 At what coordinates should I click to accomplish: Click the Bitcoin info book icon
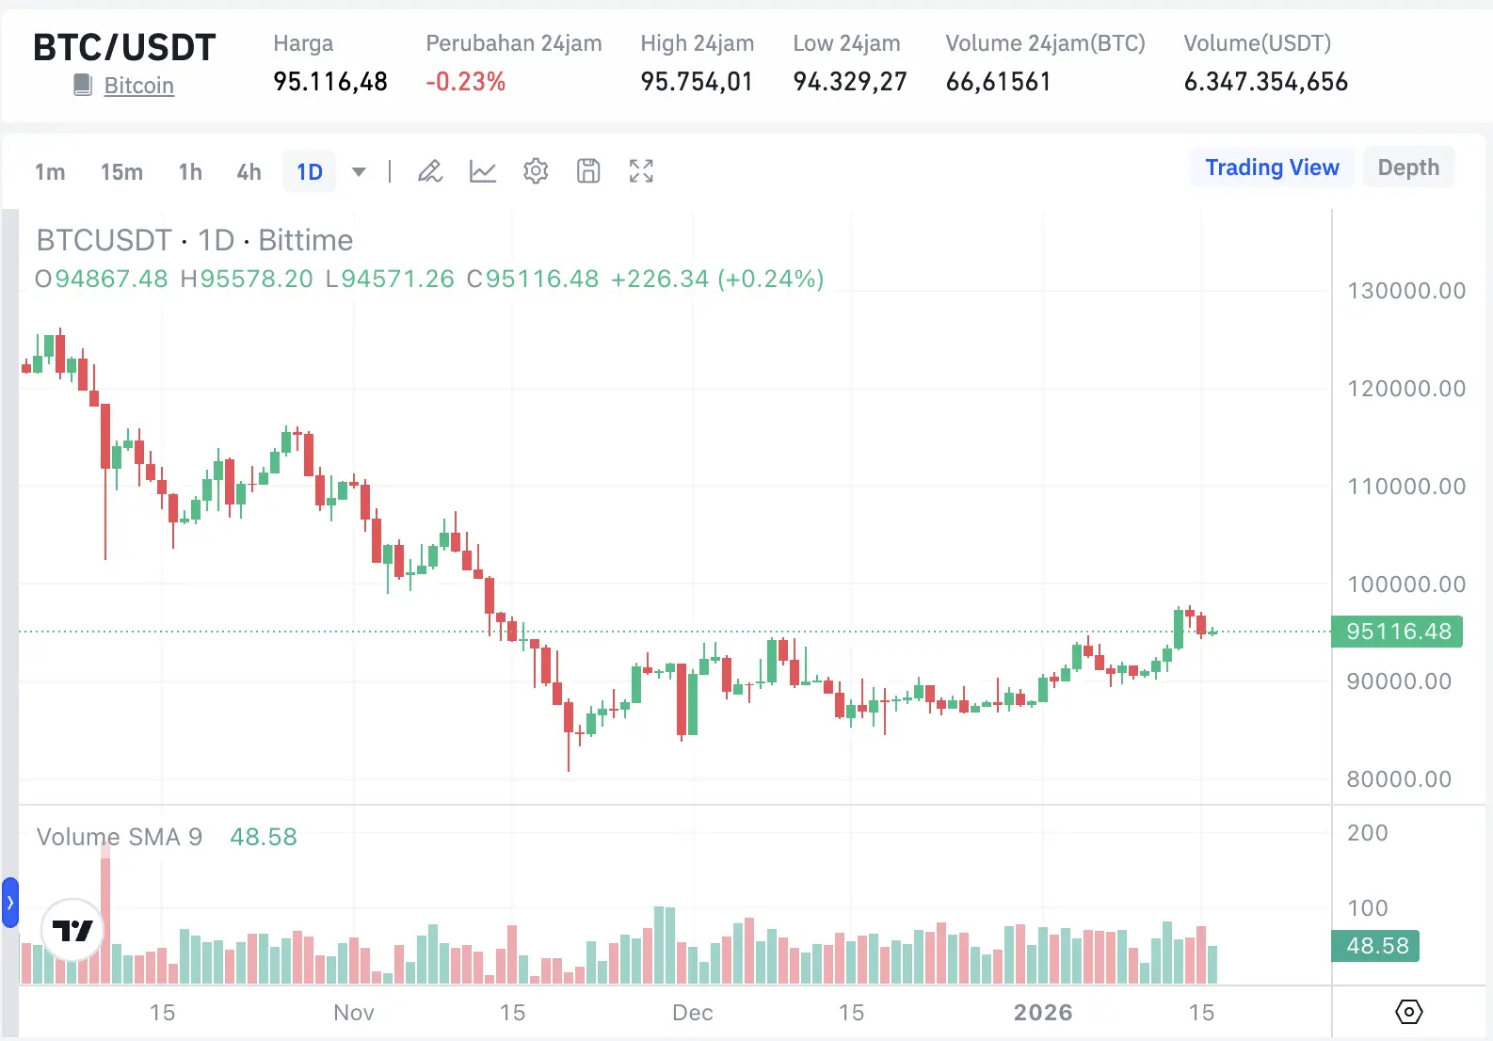(84, 85)
